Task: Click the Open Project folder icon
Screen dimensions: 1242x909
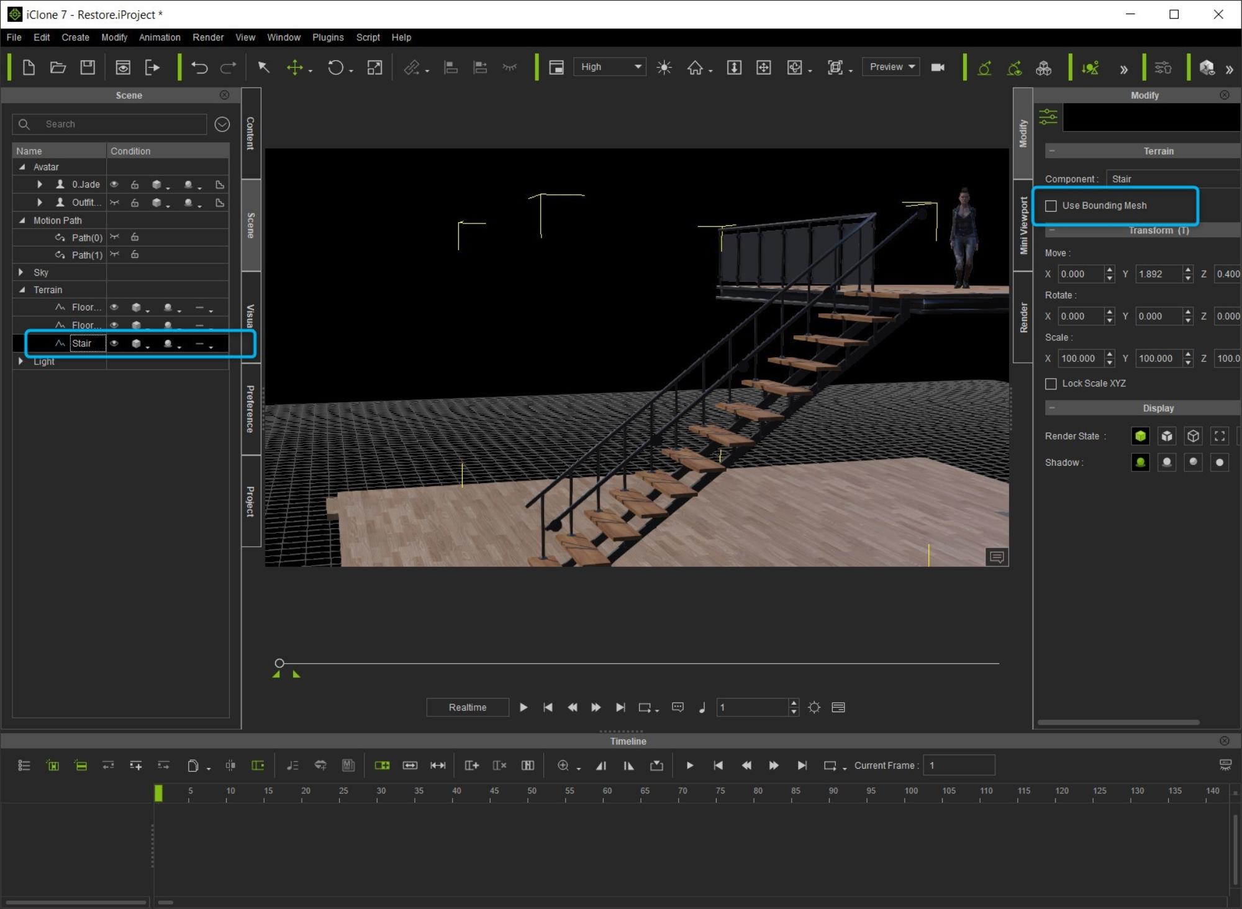Action: [58, 67]
